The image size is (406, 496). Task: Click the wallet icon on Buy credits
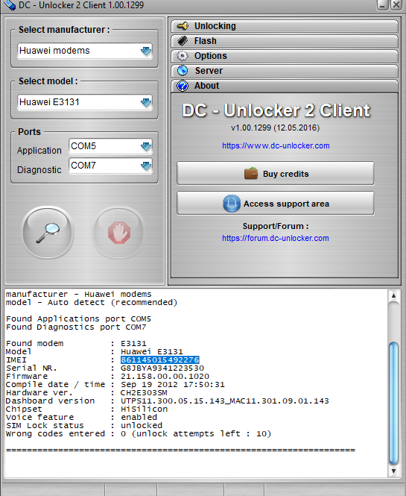click(x=251, y=173)
